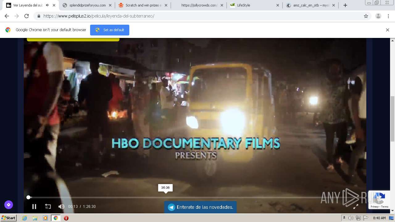Click the video progress bar handle

click(28, 197)
